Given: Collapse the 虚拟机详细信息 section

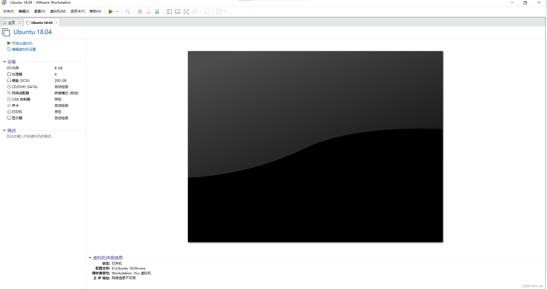Looking at the screenshot, I should pyautogui.click(x=90, y=258).
